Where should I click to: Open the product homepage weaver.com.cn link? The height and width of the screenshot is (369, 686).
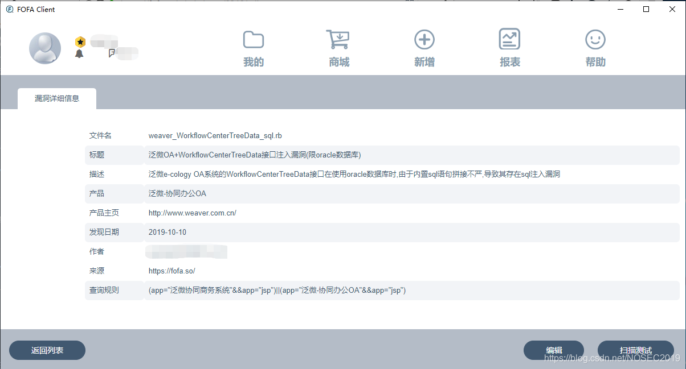click(192, 213)
